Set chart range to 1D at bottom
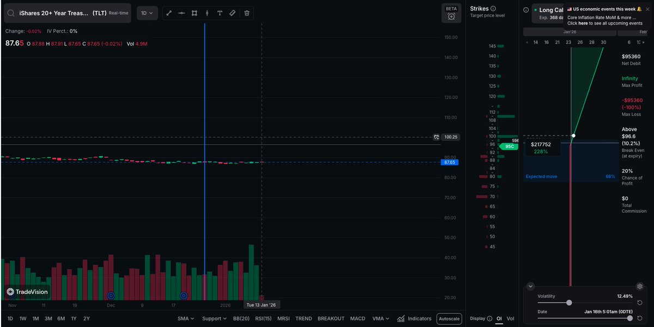The image size is (654, 327). pos(10,319)
